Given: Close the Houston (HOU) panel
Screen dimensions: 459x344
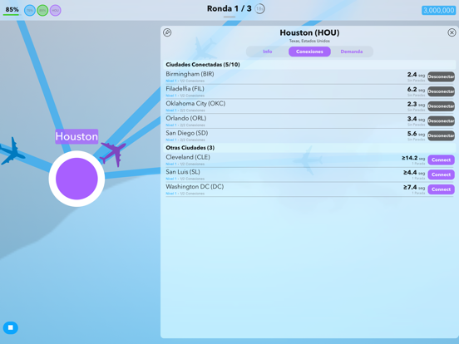Looking at the screenshot, I should (452, 32).
